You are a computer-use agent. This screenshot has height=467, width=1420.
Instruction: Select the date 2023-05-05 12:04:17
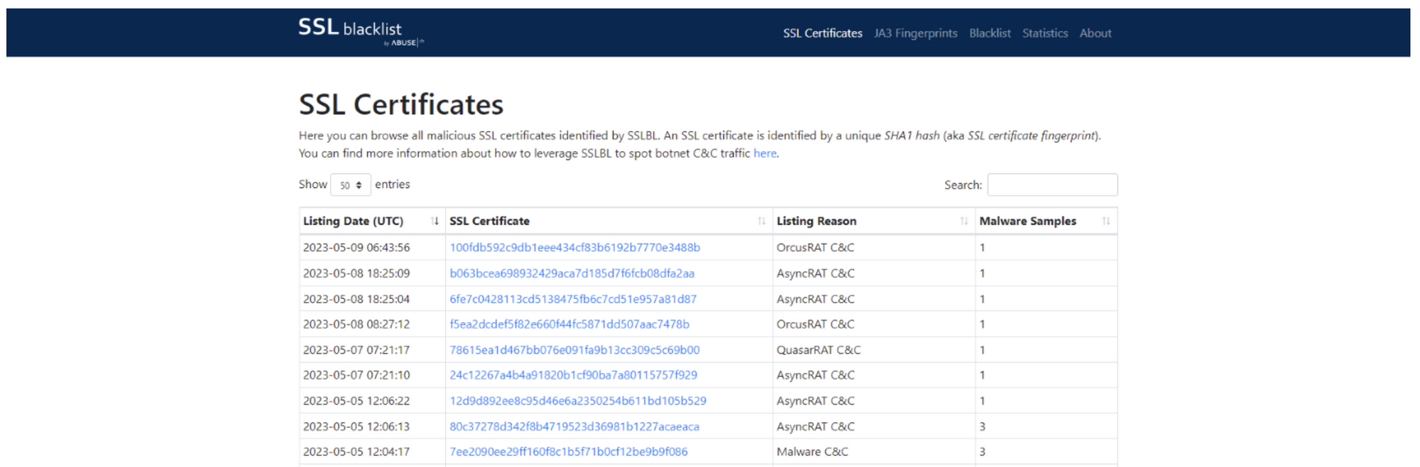356,451
